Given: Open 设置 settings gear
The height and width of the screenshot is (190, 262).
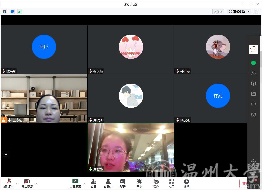Looking at the screenshot, I should [x=186, y=183].
